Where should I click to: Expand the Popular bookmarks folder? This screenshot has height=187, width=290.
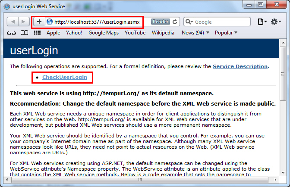coord(226,33)
